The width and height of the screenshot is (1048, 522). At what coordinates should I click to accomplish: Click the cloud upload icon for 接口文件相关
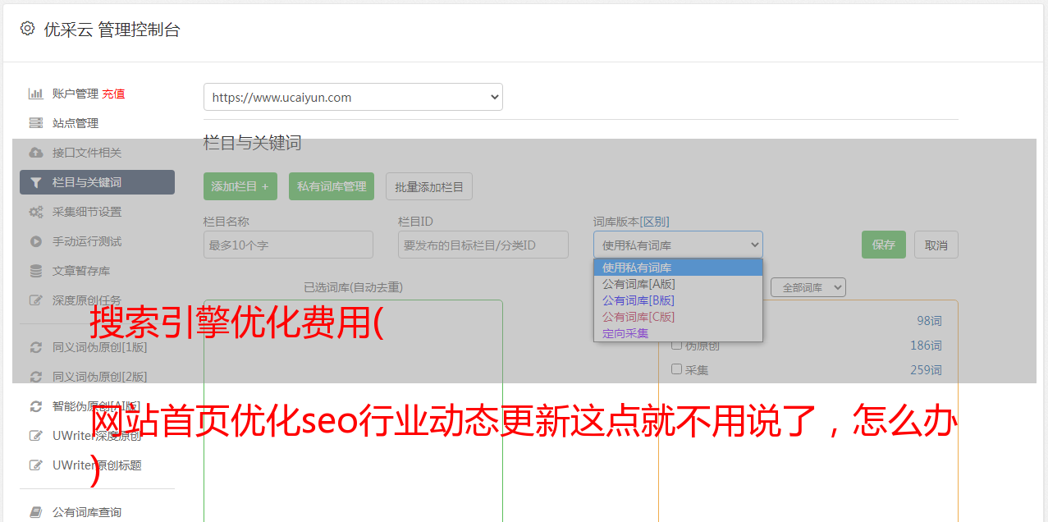coord(36,153)
